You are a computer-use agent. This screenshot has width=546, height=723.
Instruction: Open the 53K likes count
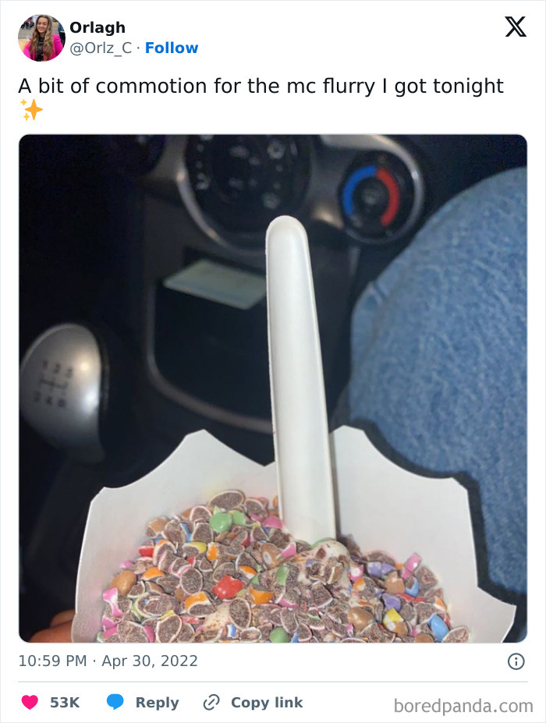(x=65, y=702)
